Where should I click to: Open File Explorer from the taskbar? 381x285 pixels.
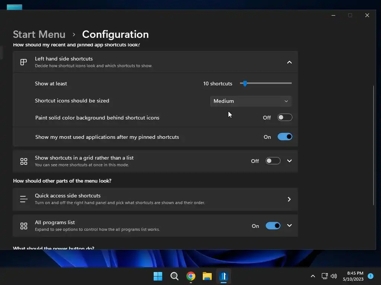pos(207,276)
